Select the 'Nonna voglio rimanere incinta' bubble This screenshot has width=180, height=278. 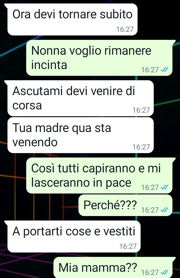(99, 58)
